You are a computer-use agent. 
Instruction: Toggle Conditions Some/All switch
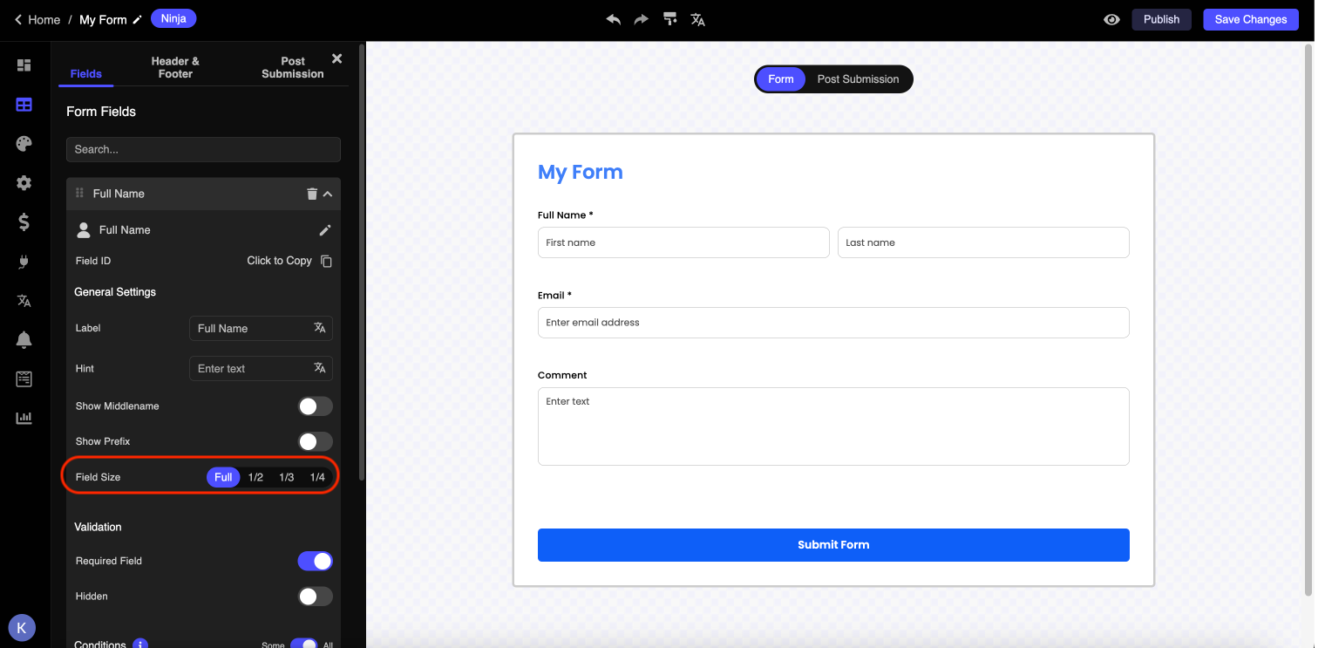click(304, 645)
